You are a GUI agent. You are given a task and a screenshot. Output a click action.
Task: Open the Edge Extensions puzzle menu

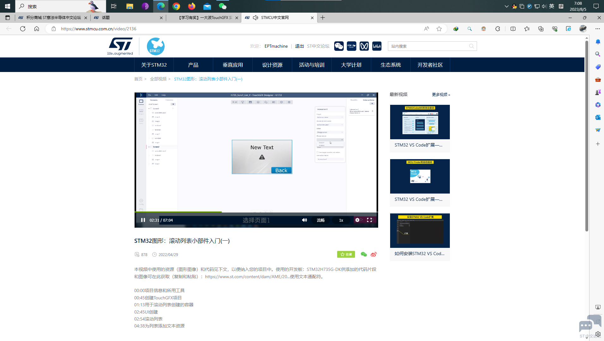(498, 29)
